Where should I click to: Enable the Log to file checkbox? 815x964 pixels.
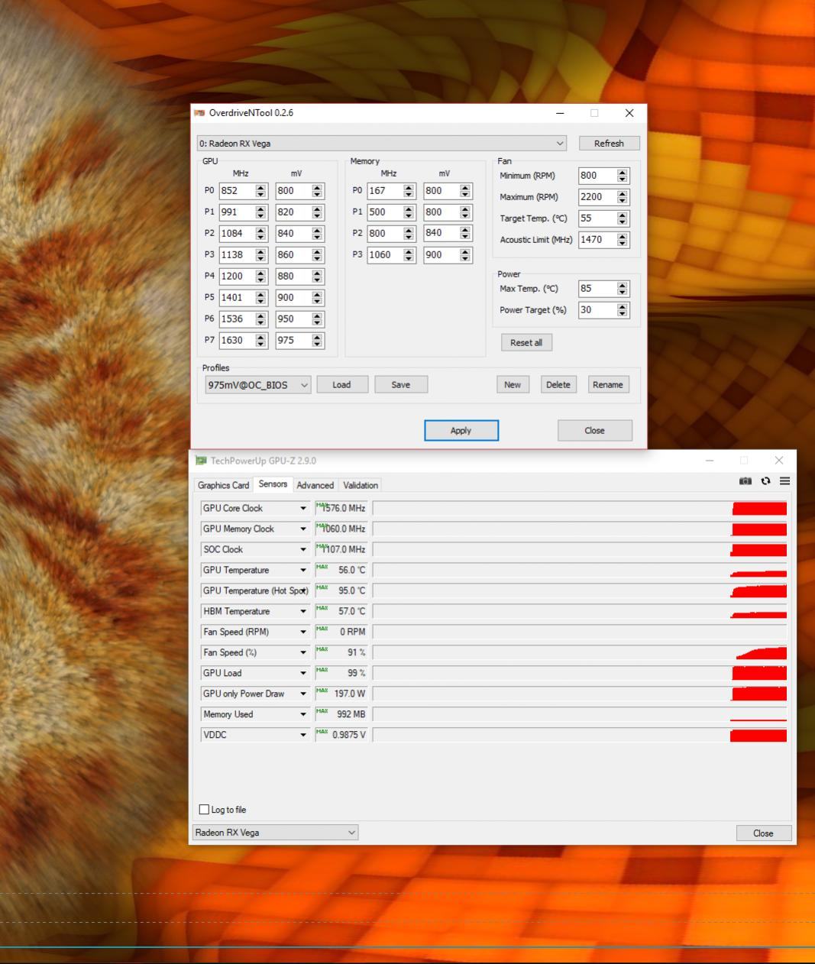click(x=204, y=810)
